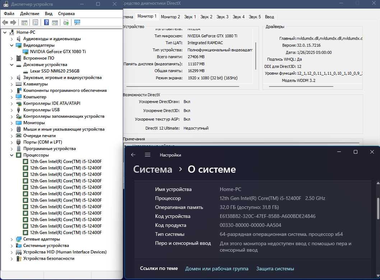The width and height of the screenshot is (380, 280).
Task: Click the HID icon beside Устройства HID
Action: 19,252
